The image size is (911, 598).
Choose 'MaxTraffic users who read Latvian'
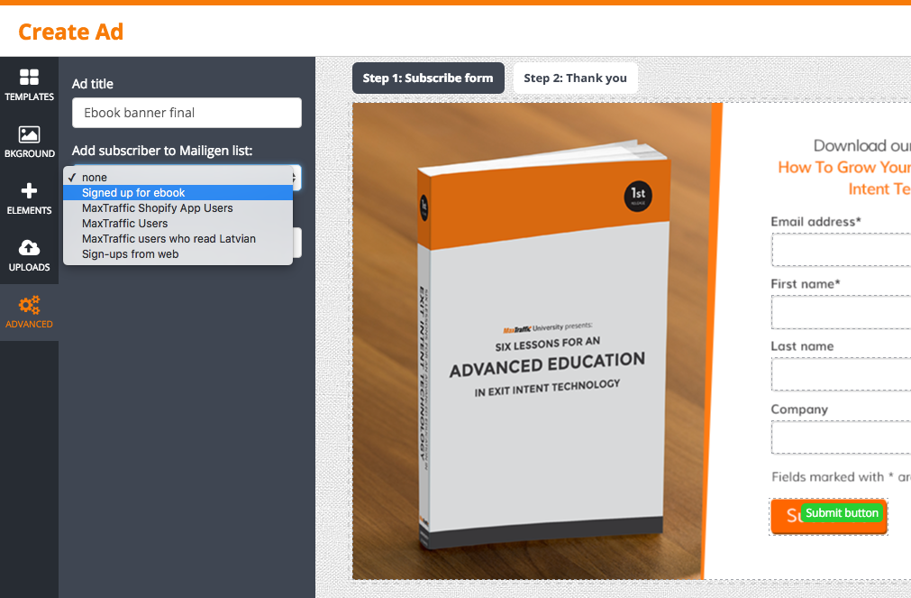tap(178, 238)
